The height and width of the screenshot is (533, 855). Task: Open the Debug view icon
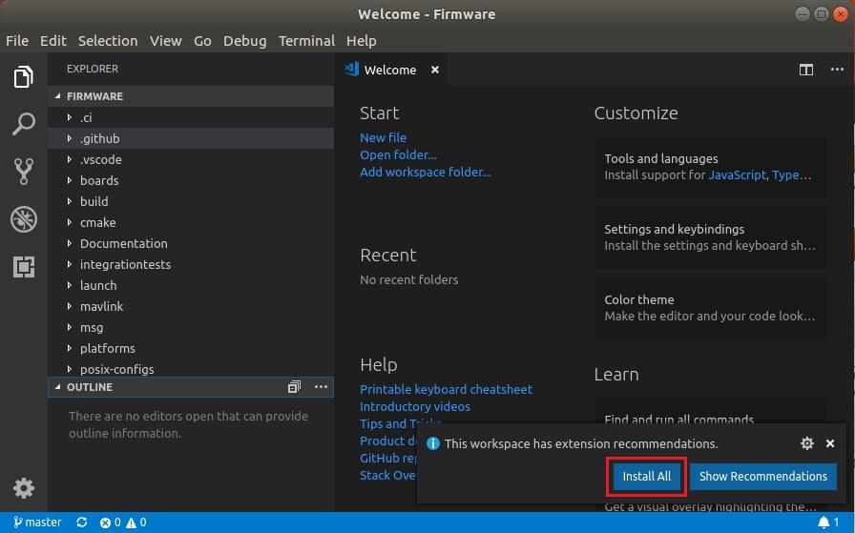coord(24,219)
